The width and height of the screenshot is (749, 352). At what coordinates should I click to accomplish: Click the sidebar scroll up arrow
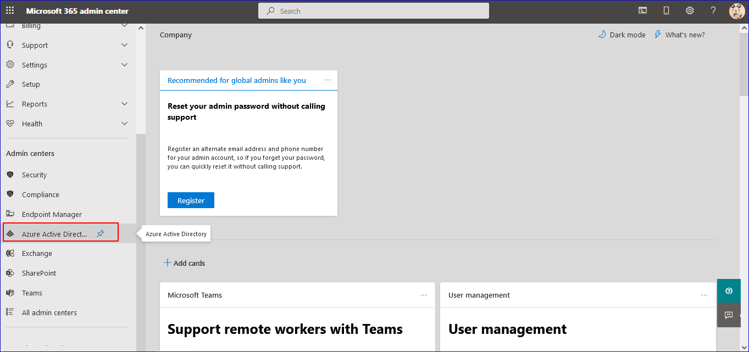coord(141,28)
